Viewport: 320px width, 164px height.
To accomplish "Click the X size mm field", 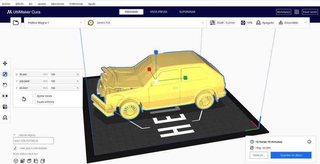I will (x=34, y=74).
